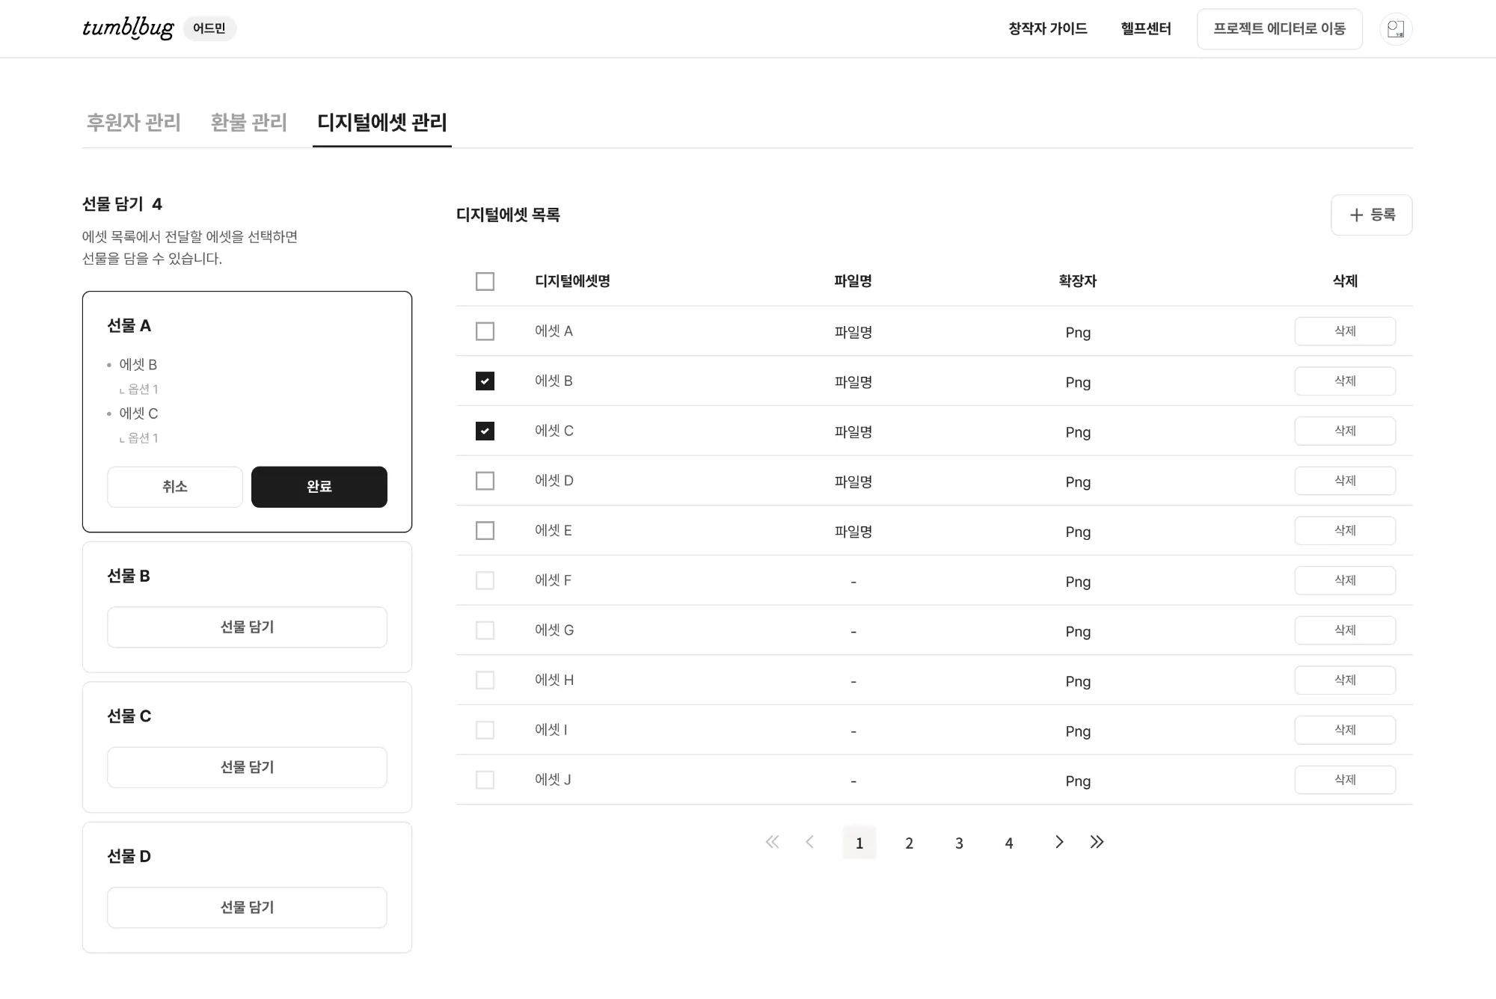The image size is (1496, 999).
Task: Click the tumblbug logo
Action: [x=128, y=28]
